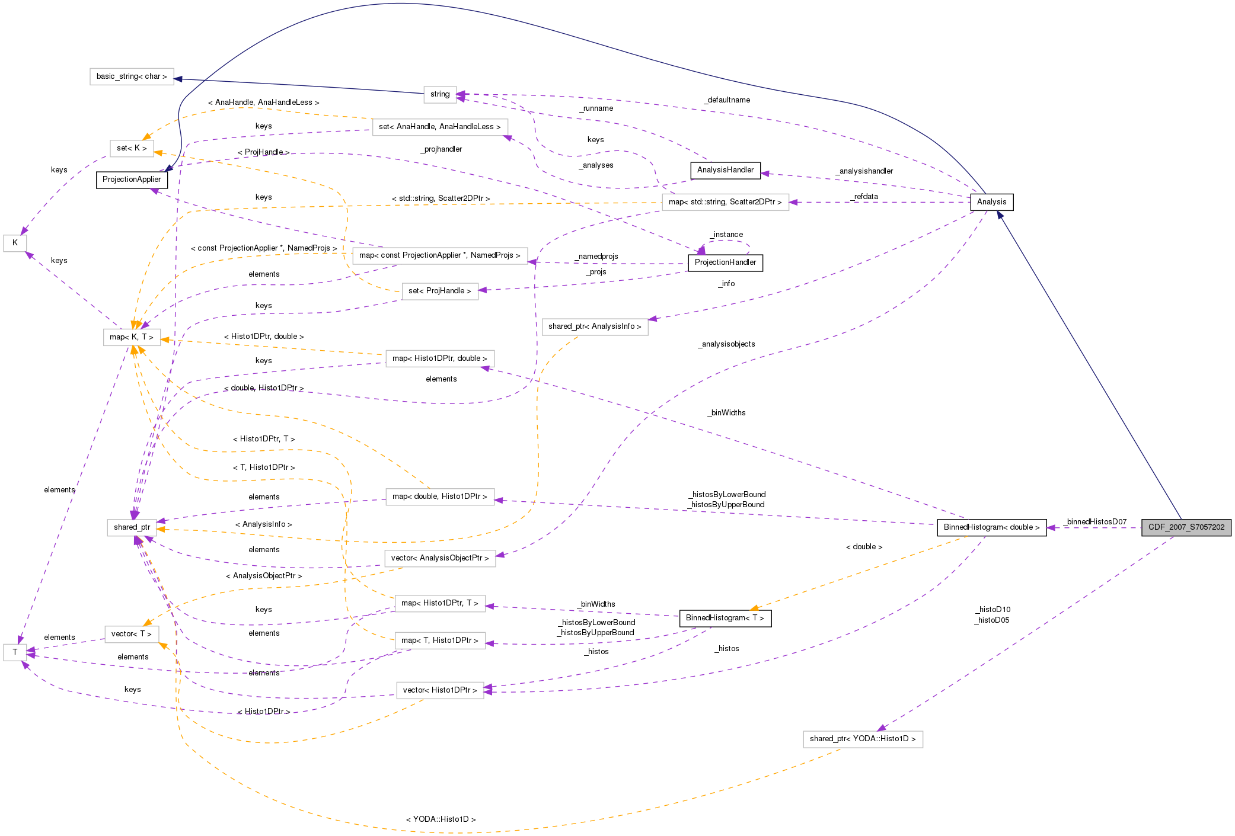Image resolution: width=1235 pixels, height=836 pixels.
Task: Click the _runname edge label
Action: (596, 108)
